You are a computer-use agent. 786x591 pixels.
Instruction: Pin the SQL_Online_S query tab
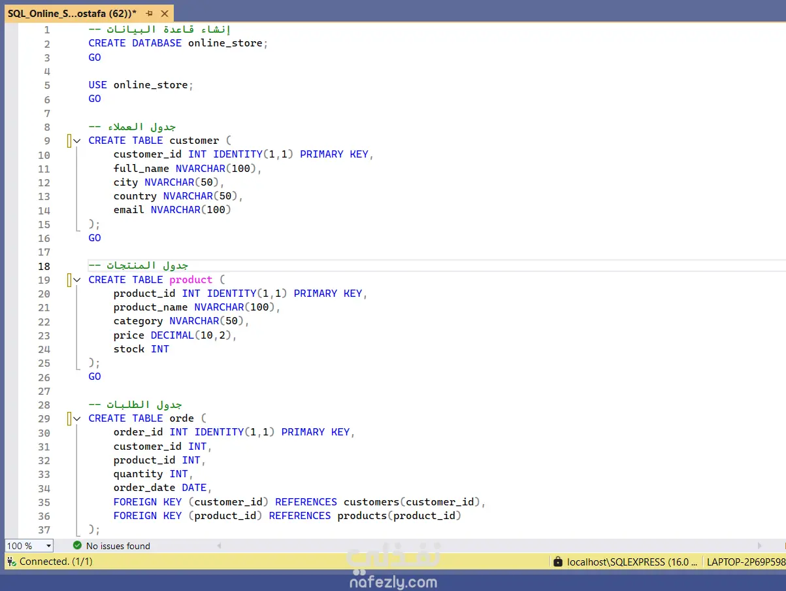pyautogui.click(x=149, y=13)
